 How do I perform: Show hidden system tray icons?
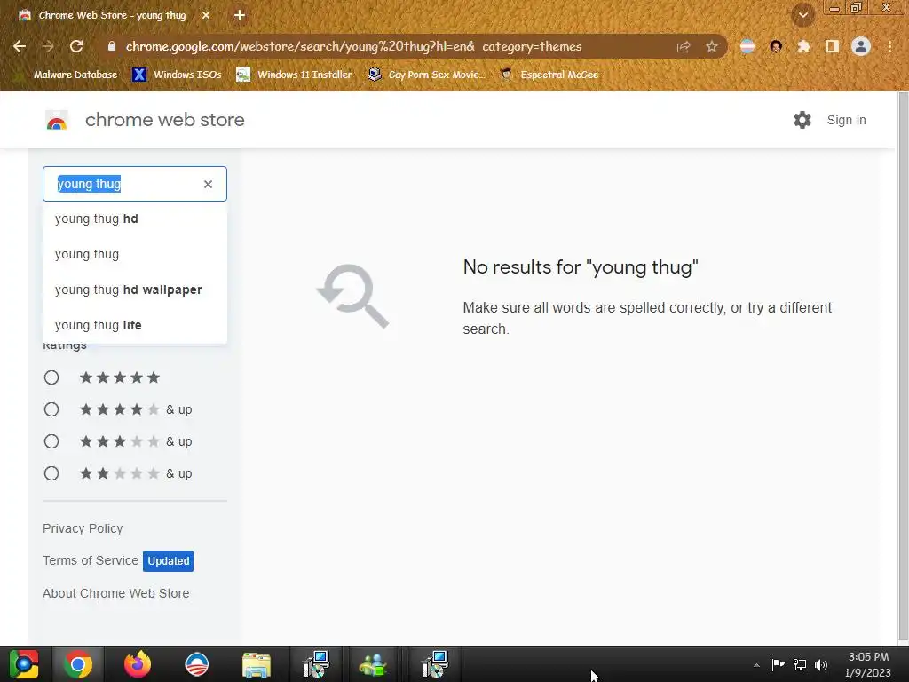click(756, 665)
